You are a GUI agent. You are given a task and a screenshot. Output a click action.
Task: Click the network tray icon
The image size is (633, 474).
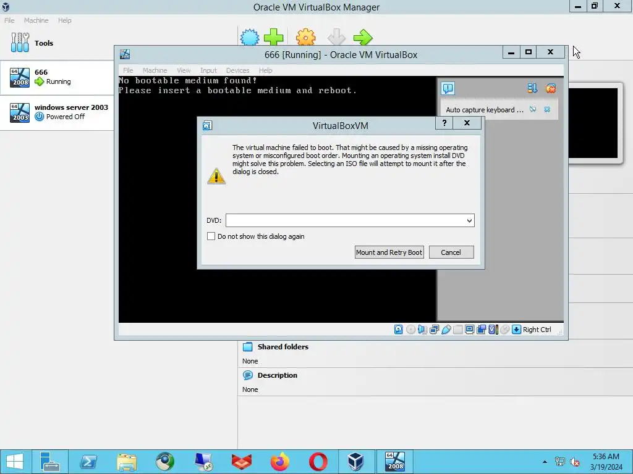[559, 462]
